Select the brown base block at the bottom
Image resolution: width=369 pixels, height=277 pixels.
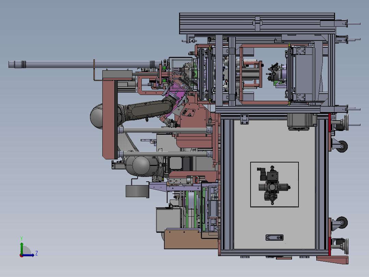191,240
